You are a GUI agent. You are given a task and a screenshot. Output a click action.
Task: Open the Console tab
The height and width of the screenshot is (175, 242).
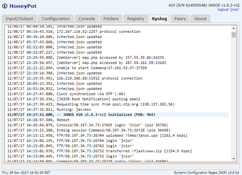click(87, 19)
